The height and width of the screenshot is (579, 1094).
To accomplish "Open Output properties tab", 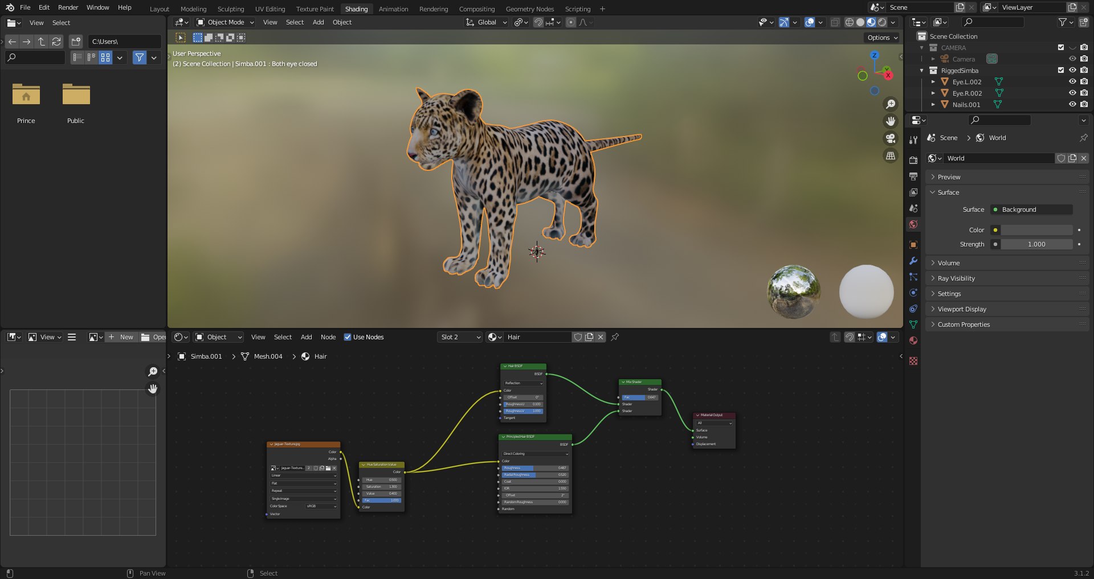I will pos(913,176).
